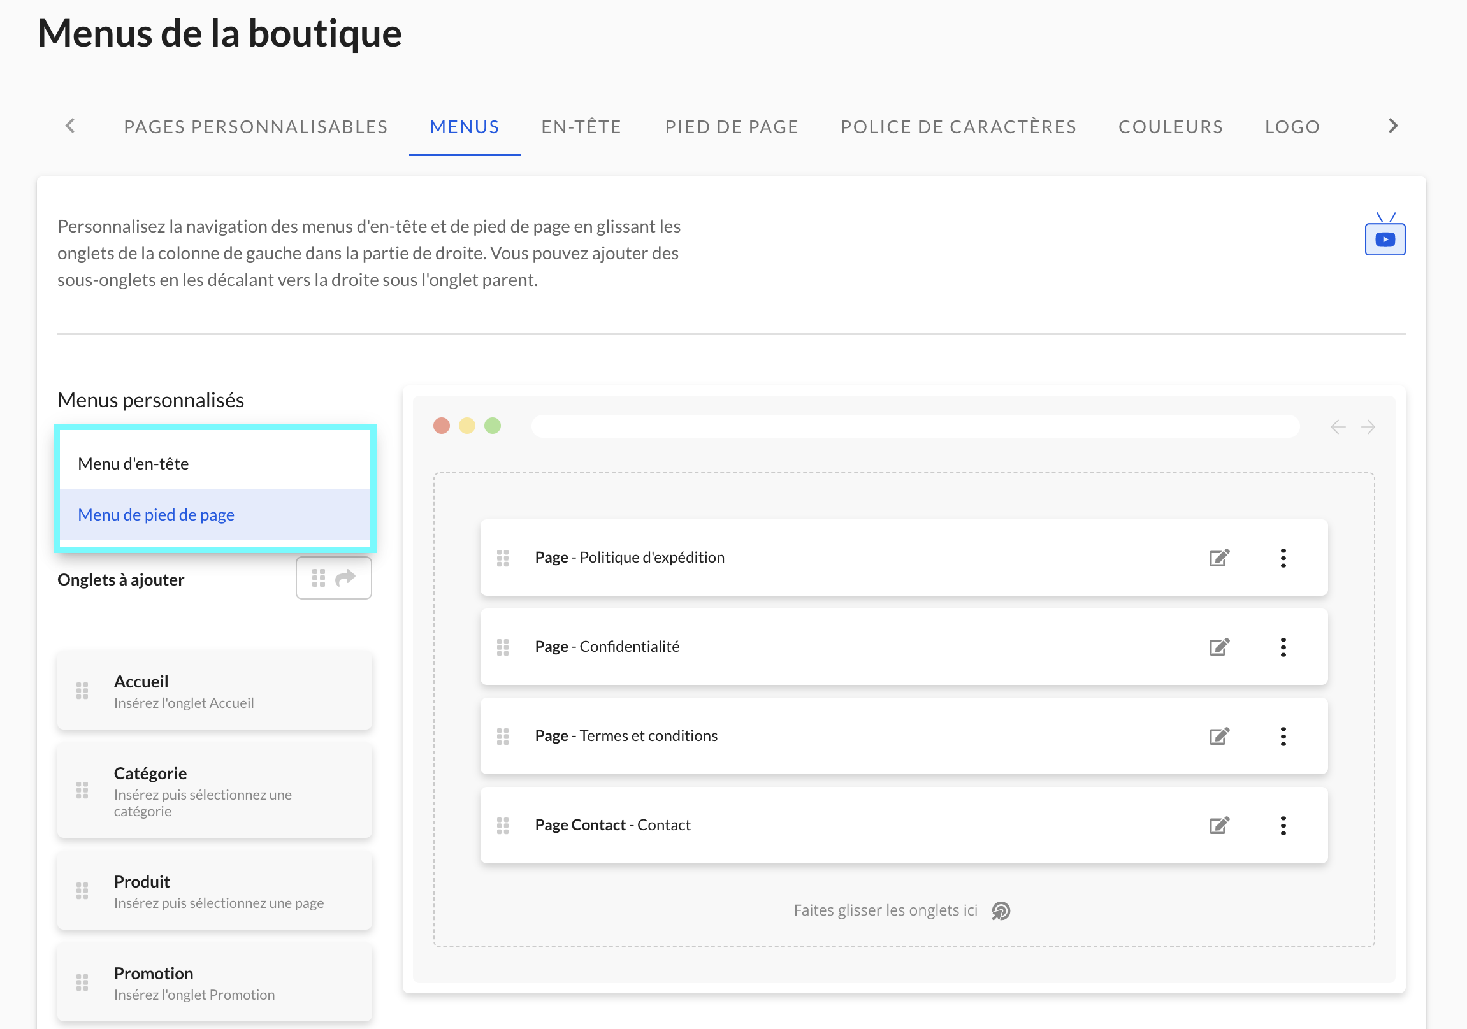Grab drag handle of Politique d'expédition row

click(503, 558)
